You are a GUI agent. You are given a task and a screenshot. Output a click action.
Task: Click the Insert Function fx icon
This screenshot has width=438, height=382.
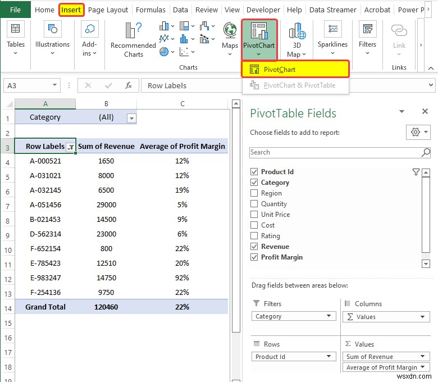129,85
